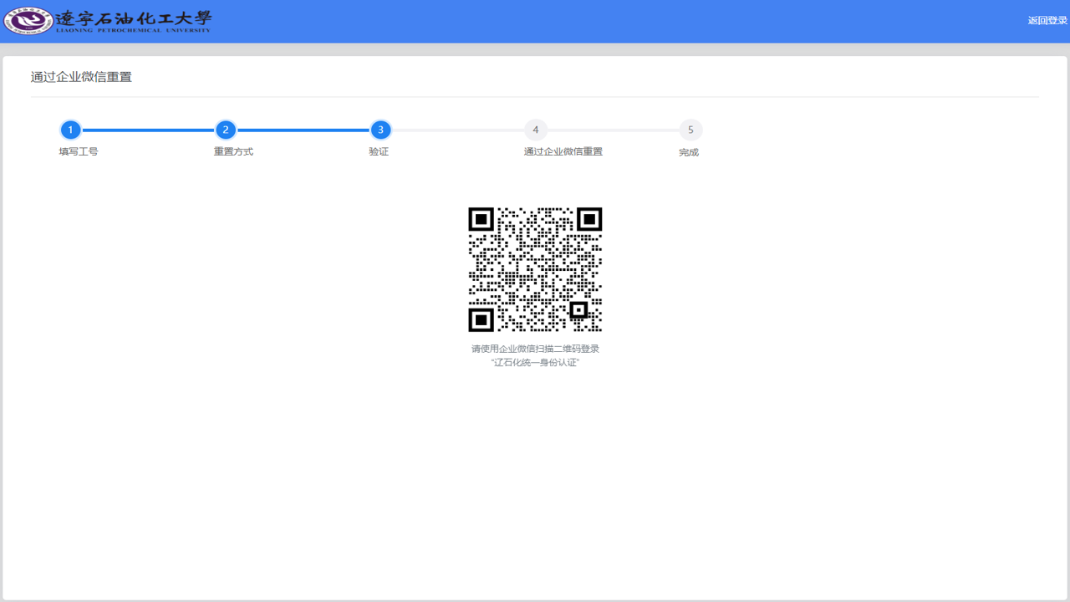Click the text 请使用企业微信扫描二维码登录
The width and height of the screenshot is (1070, 602).
535,349
